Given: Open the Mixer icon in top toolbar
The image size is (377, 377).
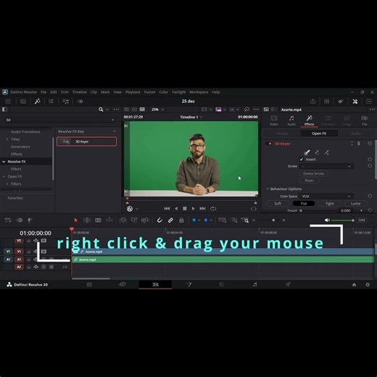Looking at the screenshot, I should point(326,101).
